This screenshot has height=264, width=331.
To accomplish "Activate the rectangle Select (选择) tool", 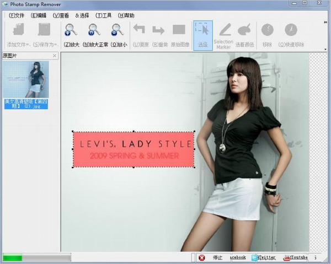I will click(202, 35).
